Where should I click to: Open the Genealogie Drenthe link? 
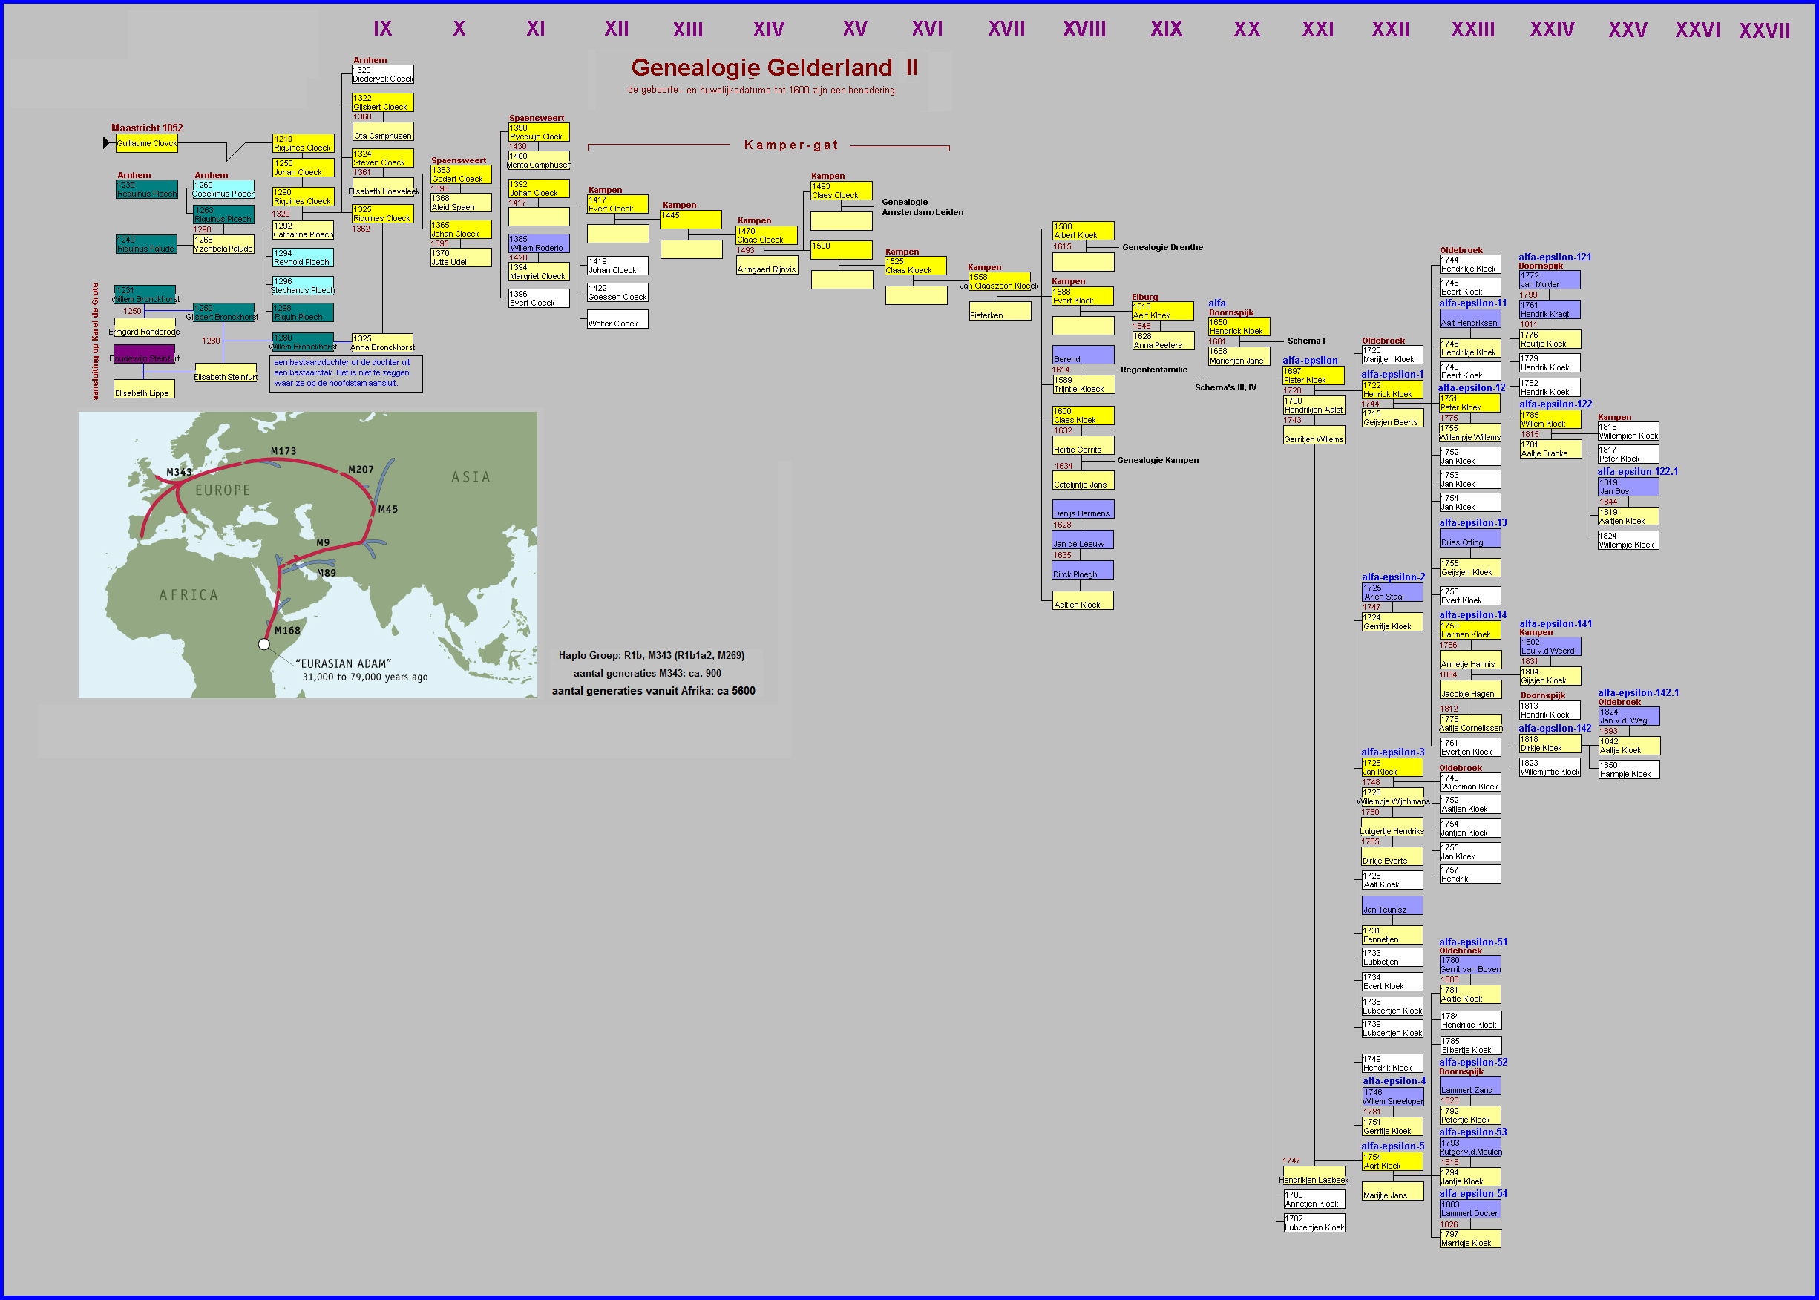pos(1161,247)
